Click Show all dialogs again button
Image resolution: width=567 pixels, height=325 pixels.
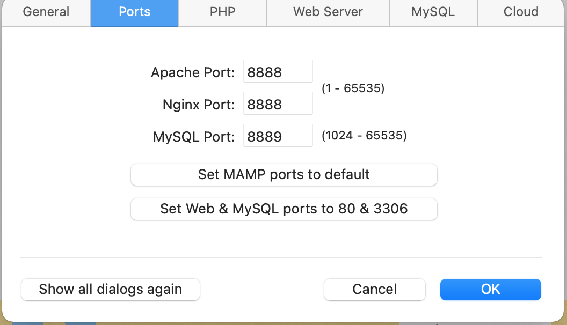[x=110, y=289]
